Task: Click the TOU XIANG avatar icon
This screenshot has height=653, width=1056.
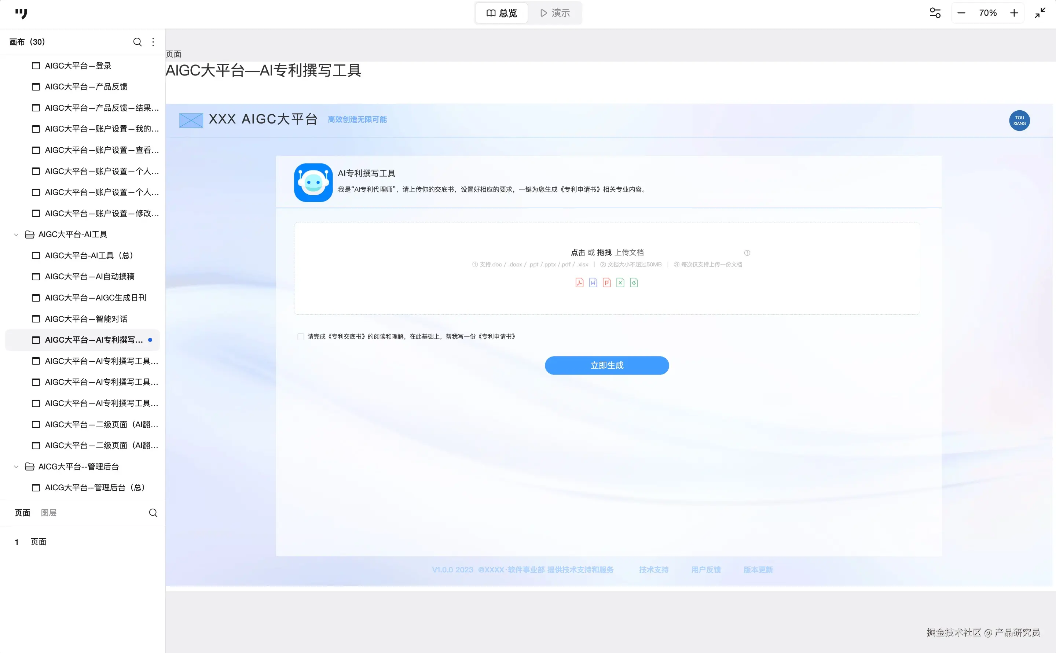Action: (x=1019, y=121)
